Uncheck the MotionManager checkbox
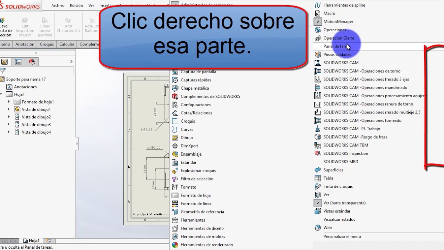The image size is (444, 250). 317,22
